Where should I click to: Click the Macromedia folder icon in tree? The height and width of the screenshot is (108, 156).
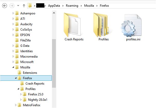click(x=17, y=56)
